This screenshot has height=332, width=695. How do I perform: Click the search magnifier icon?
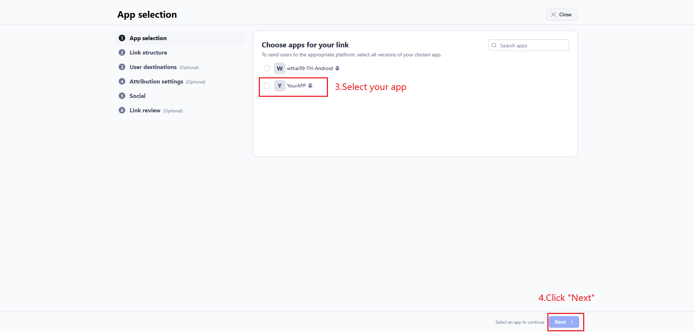494,45
